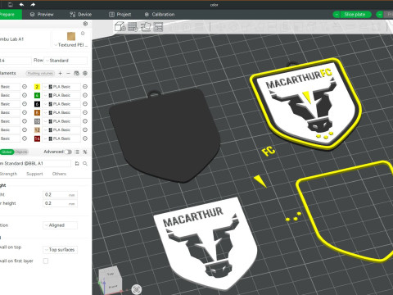Click the Add model cube icon
The height and width of the screenshot is (295, 393).
coord(120,27)
